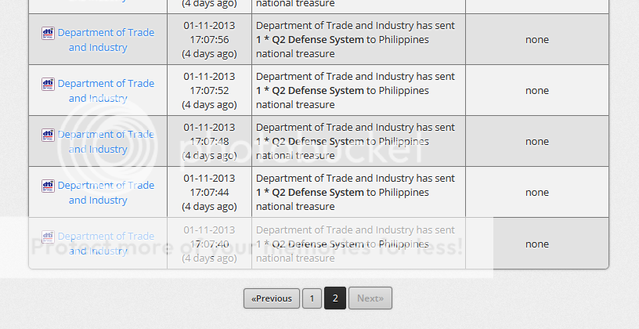Image resolution: width=639 pixels, height=329 pixels.
Task: Click the disabled Next» button
Action: [370, 298]
